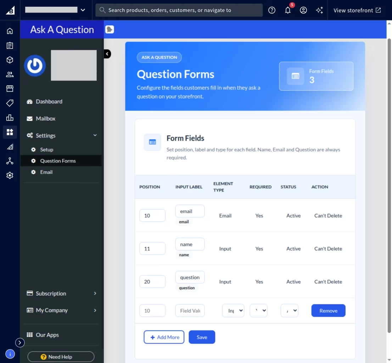
Task: Open the Settings gear icon in left rail
Action: click(x=10, y=175)
